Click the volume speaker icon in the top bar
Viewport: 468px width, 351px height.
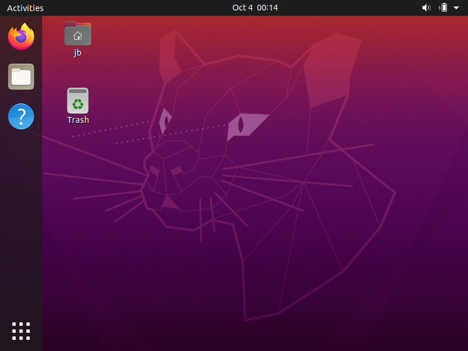pyautogui.click(x=426, y=8)
